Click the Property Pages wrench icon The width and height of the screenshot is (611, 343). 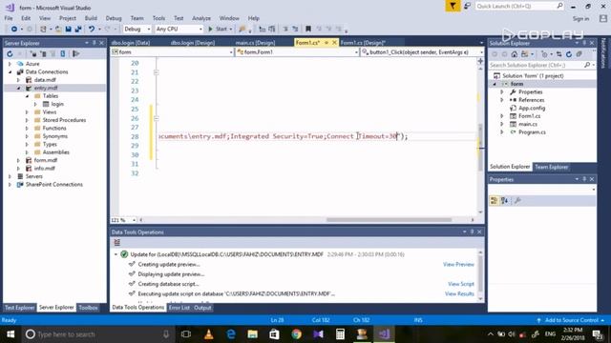click(517, 201)
